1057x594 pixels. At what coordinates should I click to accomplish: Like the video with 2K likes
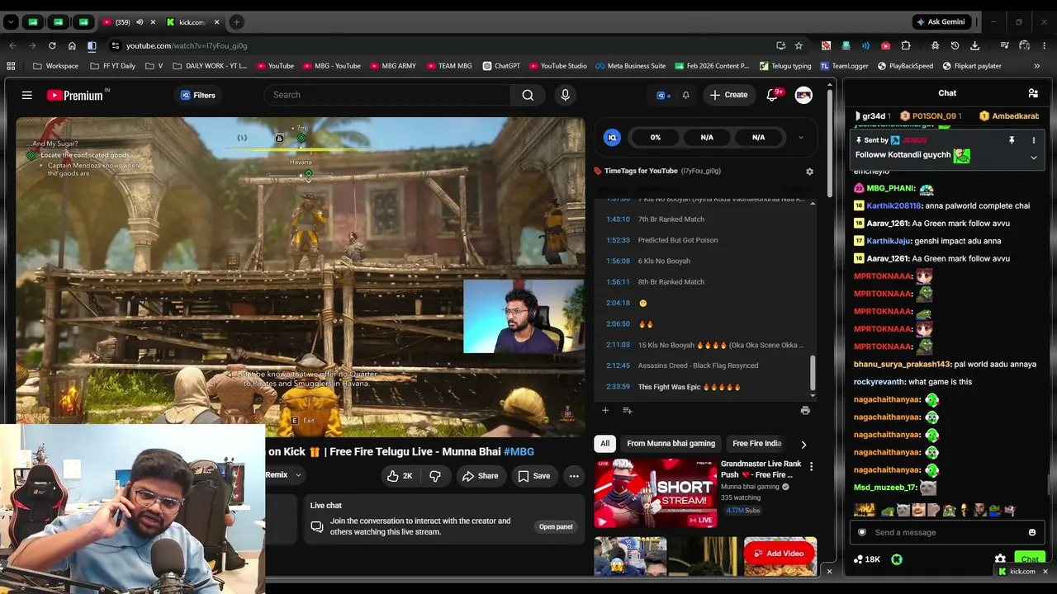tap(400, 476)
